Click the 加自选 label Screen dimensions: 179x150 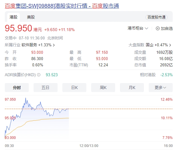167,28
